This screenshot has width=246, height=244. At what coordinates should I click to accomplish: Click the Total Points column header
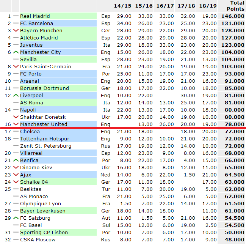coord(235,6)
